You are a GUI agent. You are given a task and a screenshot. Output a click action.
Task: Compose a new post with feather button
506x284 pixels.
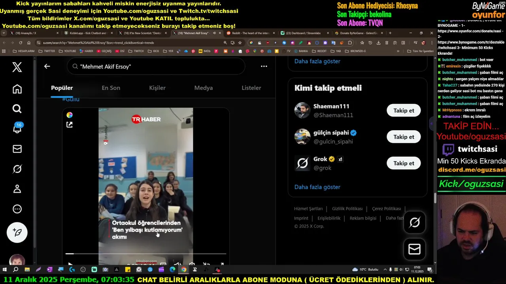click(17, 232)
